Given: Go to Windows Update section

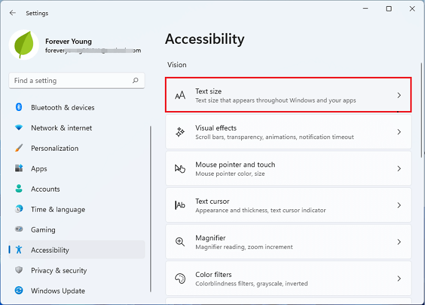Looking at the screenshot, I should 57,291.
